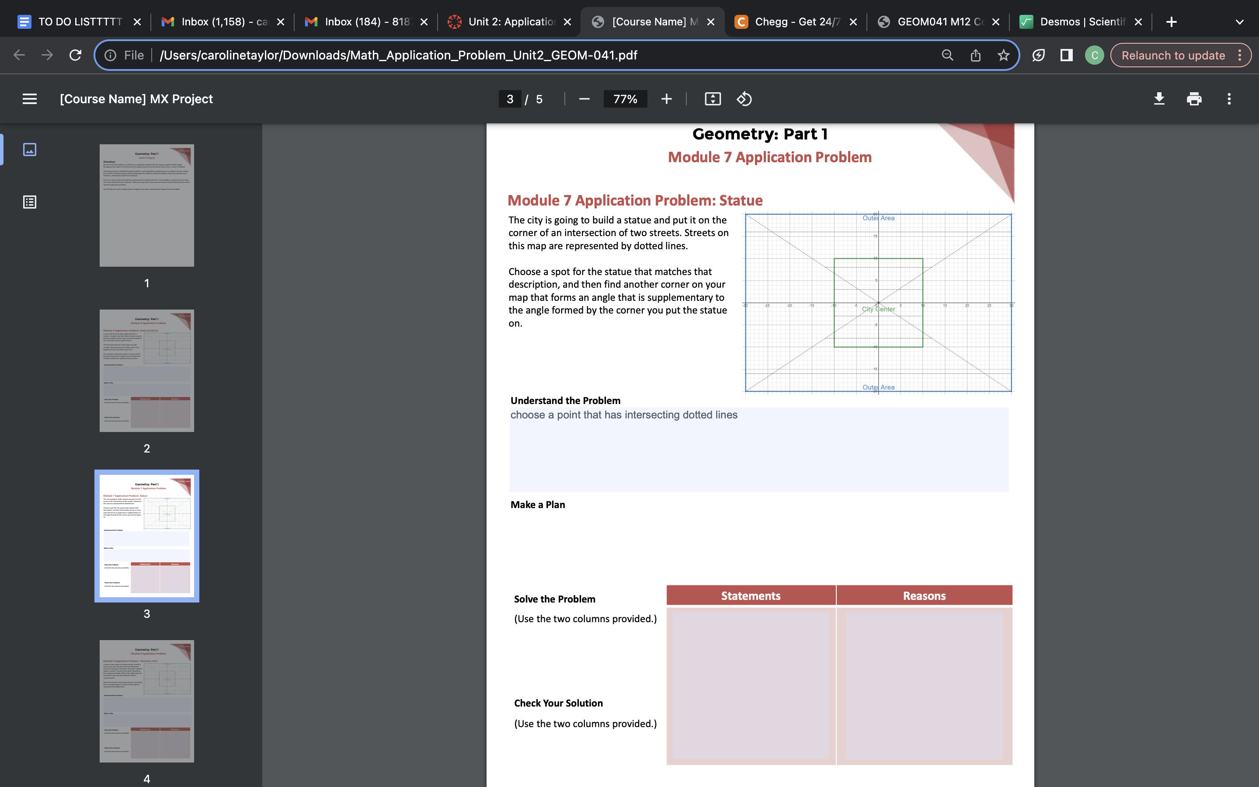Expand the tab search chevron
This screenshot has height=787, width=1259.
click(x=1240, y=21)
